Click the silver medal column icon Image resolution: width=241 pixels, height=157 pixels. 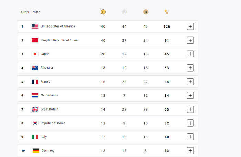pyautogui.click(x=124, y=12)
